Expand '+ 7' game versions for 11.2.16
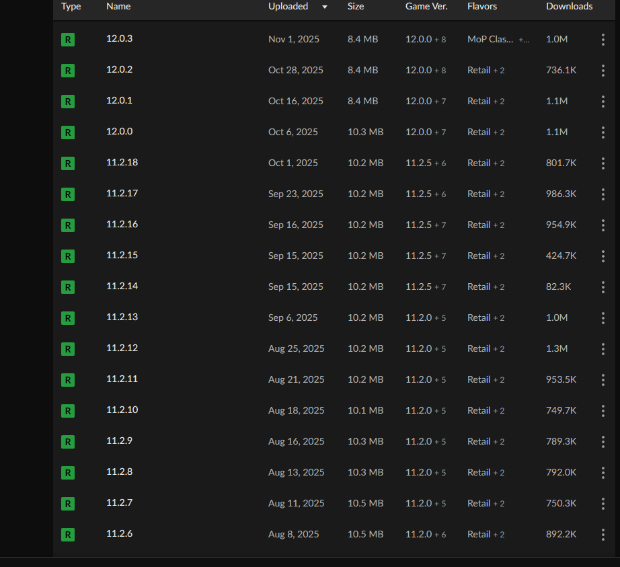This screenshot has height=567, width=620. click(440, 225)
